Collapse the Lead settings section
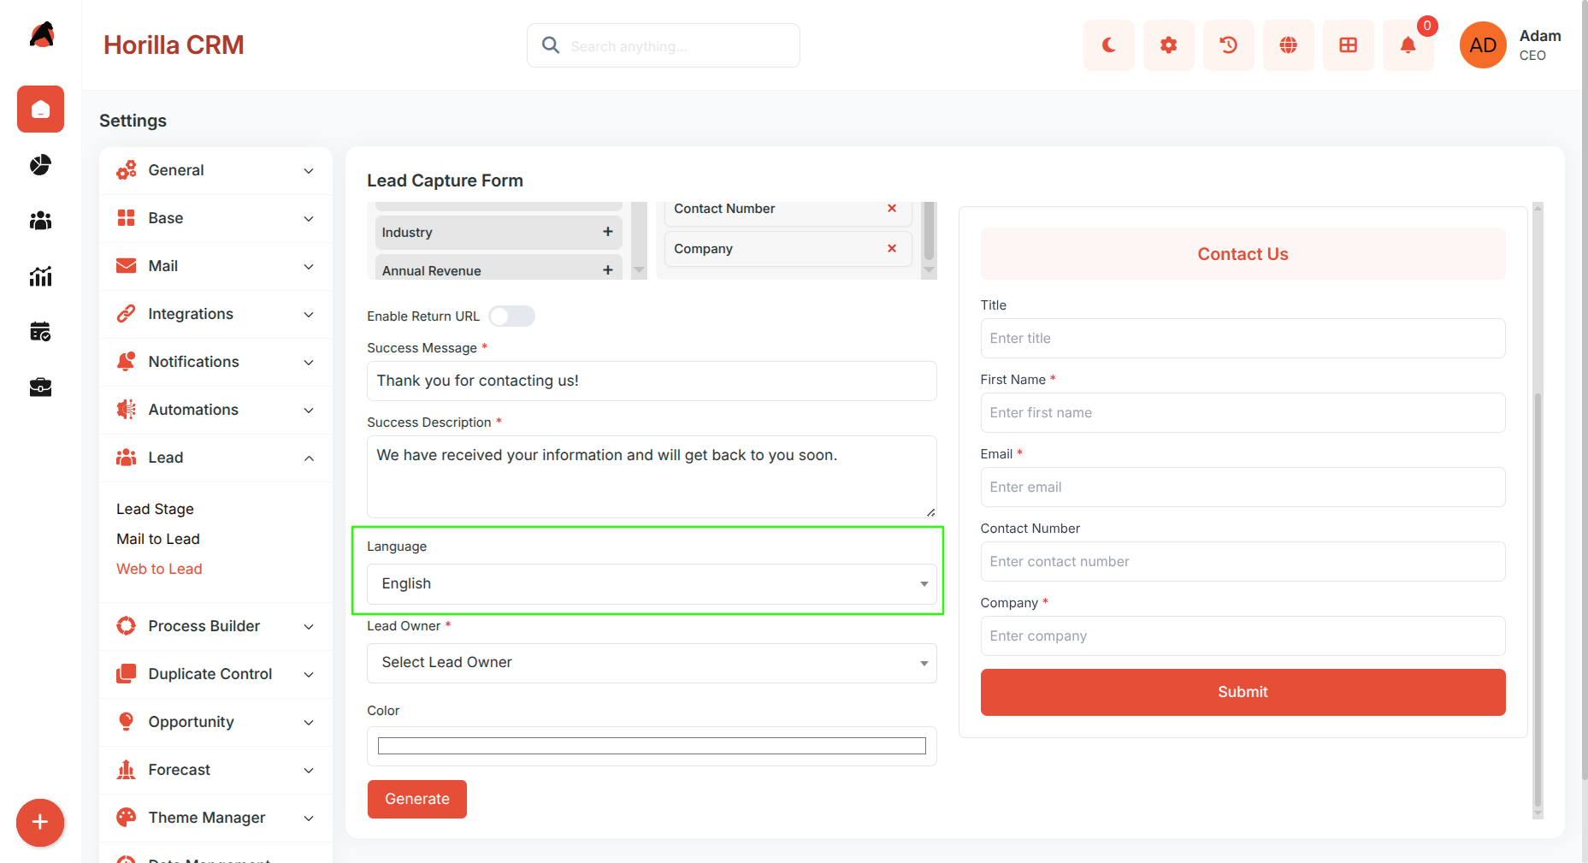Viewport: 1588px width, 863px height. coord(215,458)
